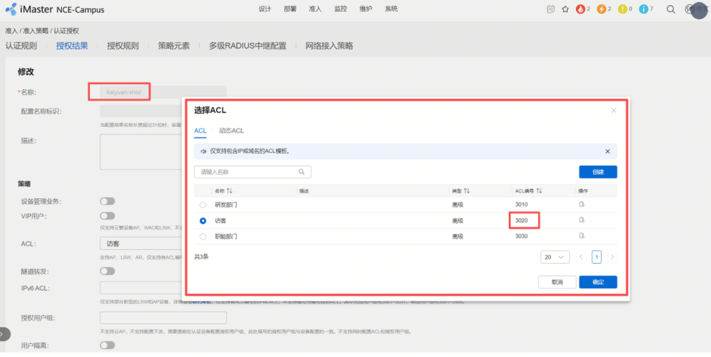Click the ACL field showing 访客
Screen dimensions: 711x357
point(142,244)
